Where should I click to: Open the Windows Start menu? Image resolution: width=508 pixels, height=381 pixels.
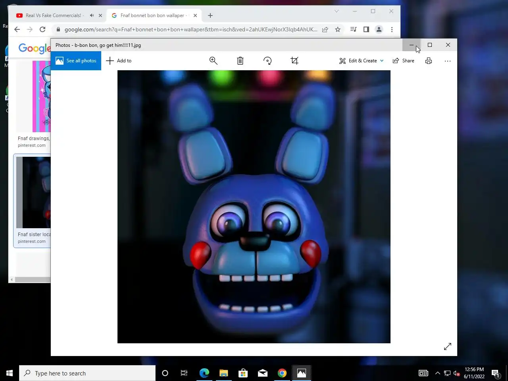[10, 373]
